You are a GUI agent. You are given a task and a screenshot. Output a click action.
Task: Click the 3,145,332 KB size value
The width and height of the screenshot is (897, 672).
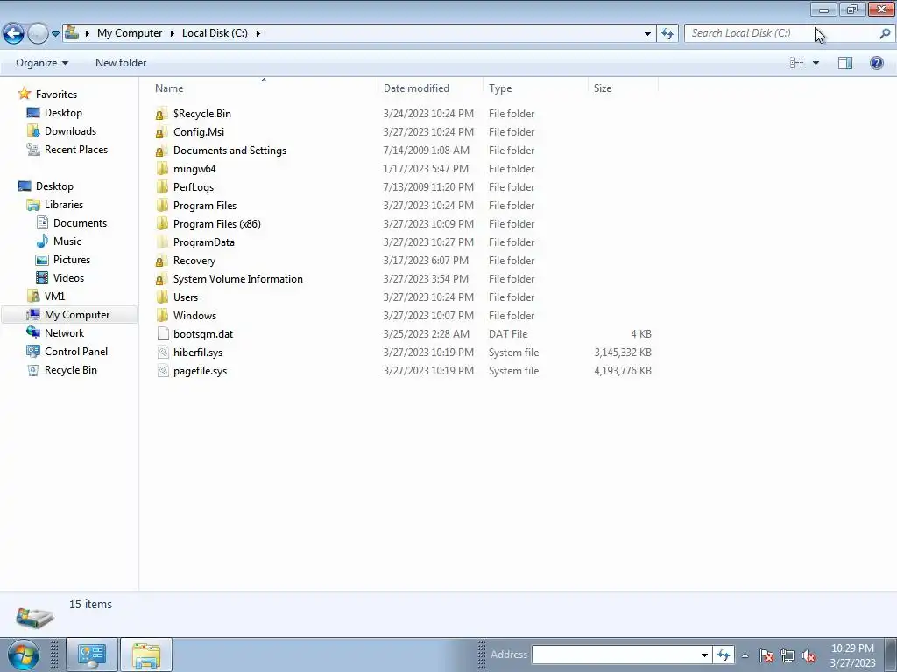(x=623, y=353)
